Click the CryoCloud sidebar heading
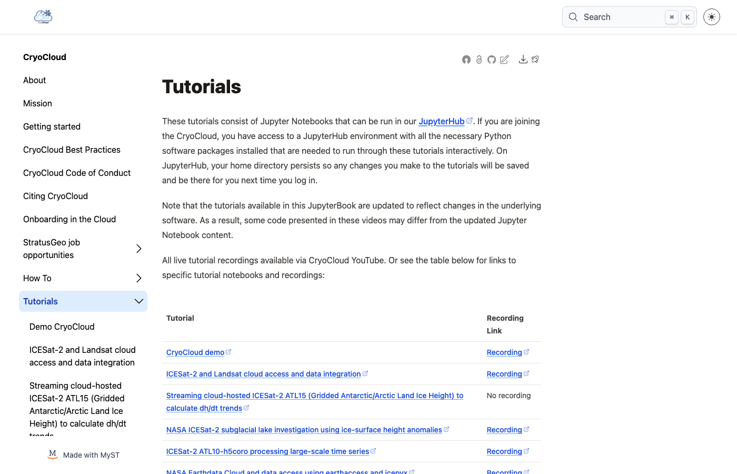This screenshot has width=737, height=474. pos(45,57)
